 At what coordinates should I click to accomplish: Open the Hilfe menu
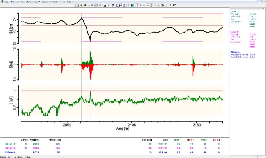(69, 2)
